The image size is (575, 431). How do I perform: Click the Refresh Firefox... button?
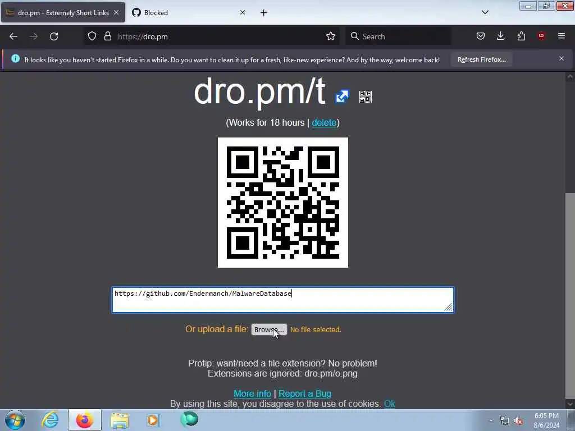point(481,59)
